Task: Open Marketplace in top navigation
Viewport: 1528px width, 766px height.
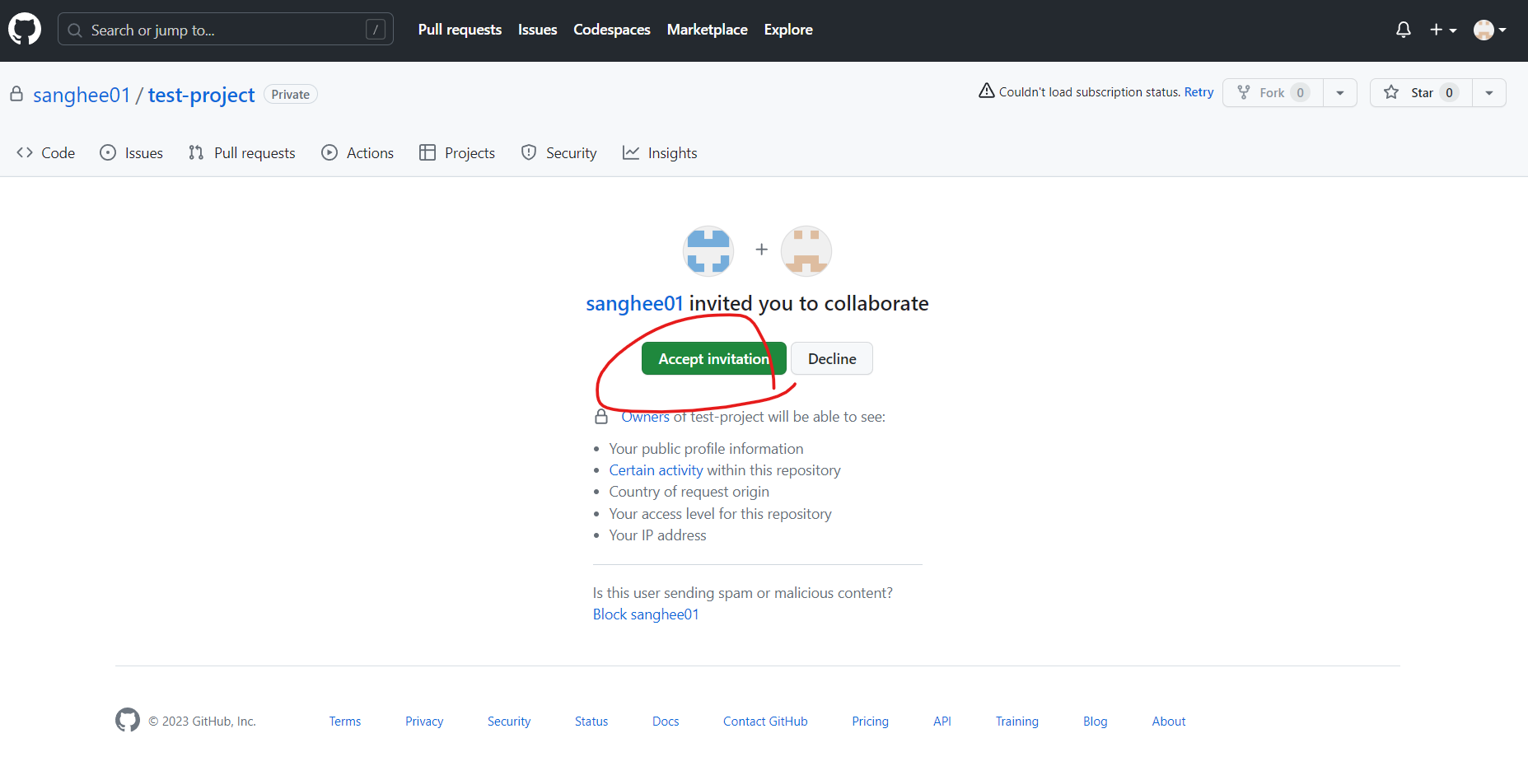Action: point(707,30)
